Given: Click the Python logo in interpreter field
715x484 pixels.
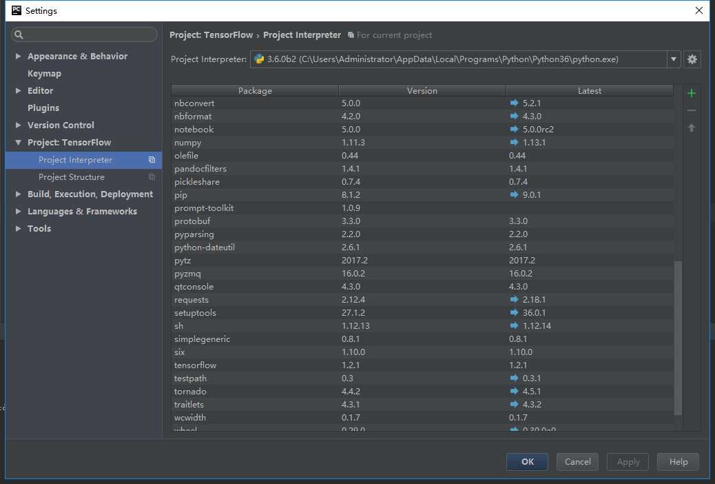Looking at the screenshot, I should click(259, 59).
